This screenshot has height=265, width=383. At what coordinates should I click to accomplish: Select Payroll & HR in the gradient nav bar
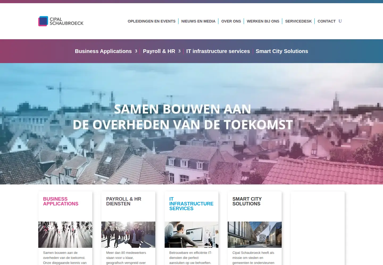tap(159, 51)
